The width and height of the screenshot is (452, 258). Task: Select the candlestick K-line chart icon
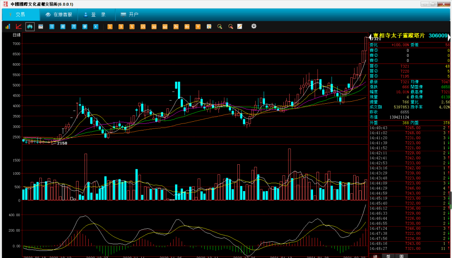(x=30, y=26)
